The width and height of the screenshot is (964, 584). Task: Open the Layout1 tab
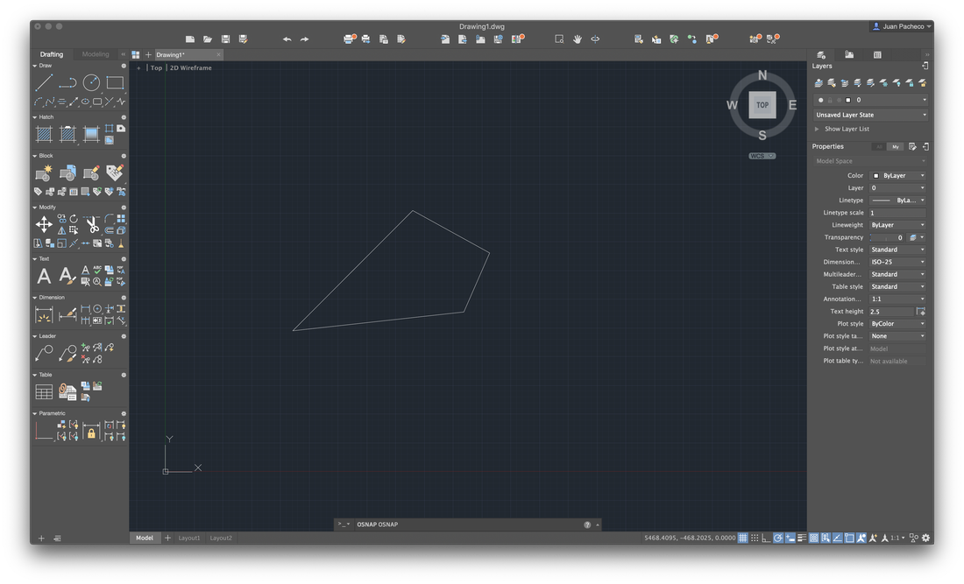(189, 538)
